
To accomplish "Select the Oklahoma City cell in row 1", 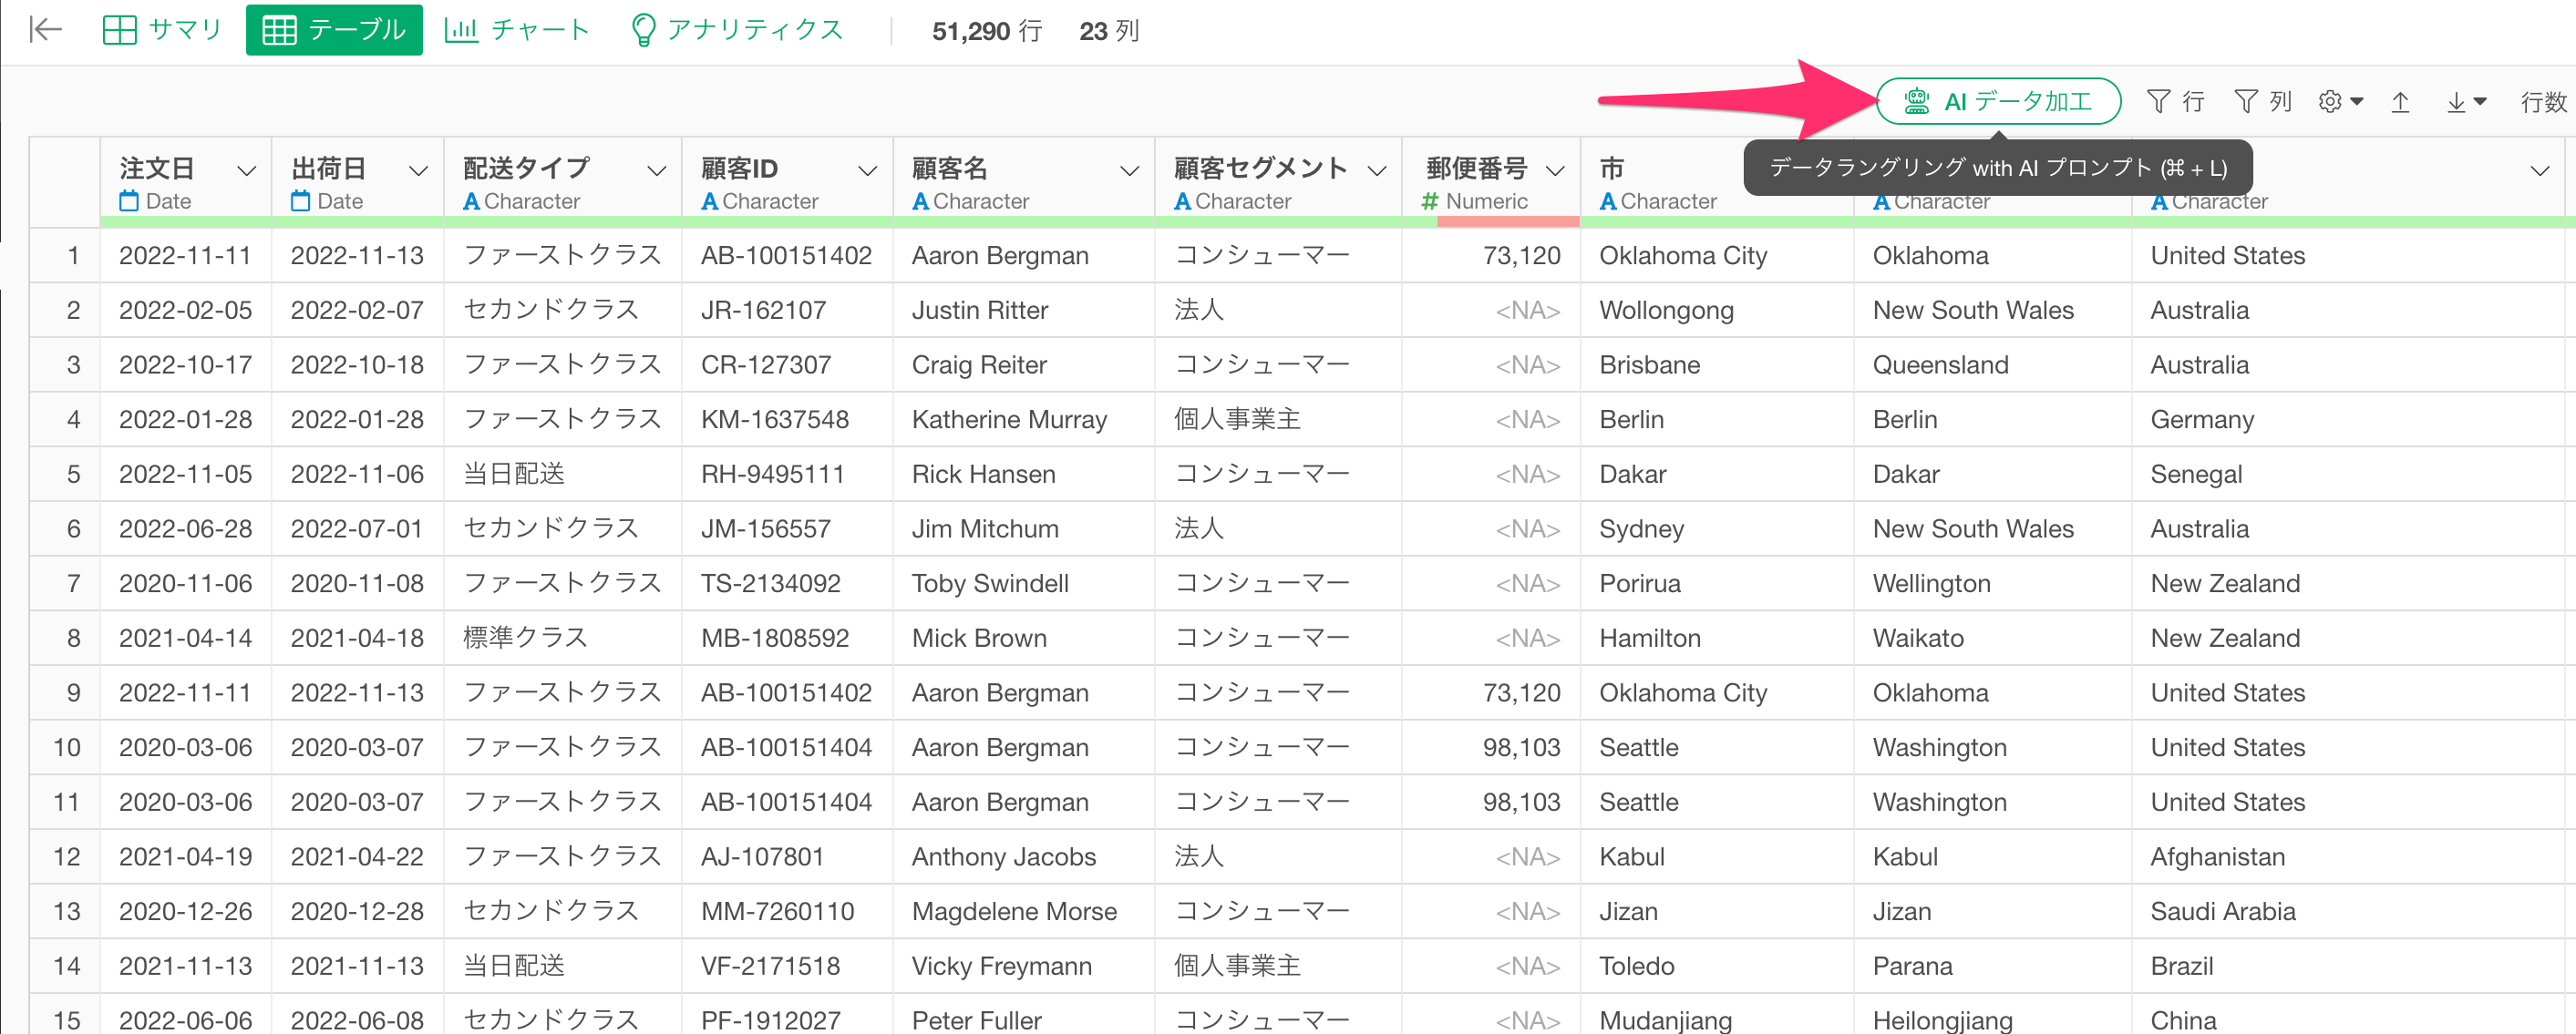I will (1683, 256).
